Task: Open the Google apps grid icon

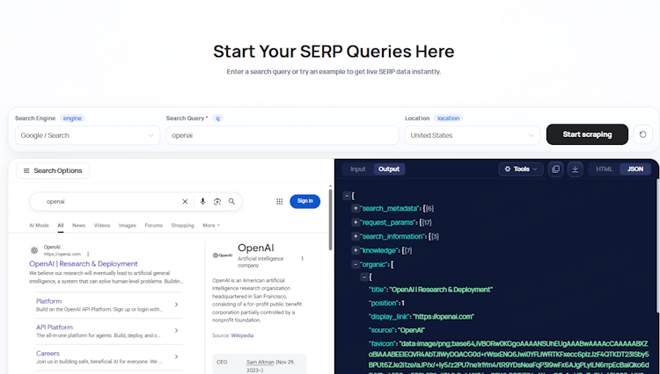Action: [279, 201]
